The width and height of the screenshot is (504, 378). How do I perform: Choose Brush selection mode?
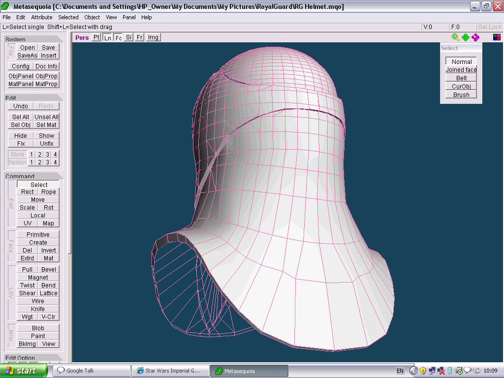point(461,95)
